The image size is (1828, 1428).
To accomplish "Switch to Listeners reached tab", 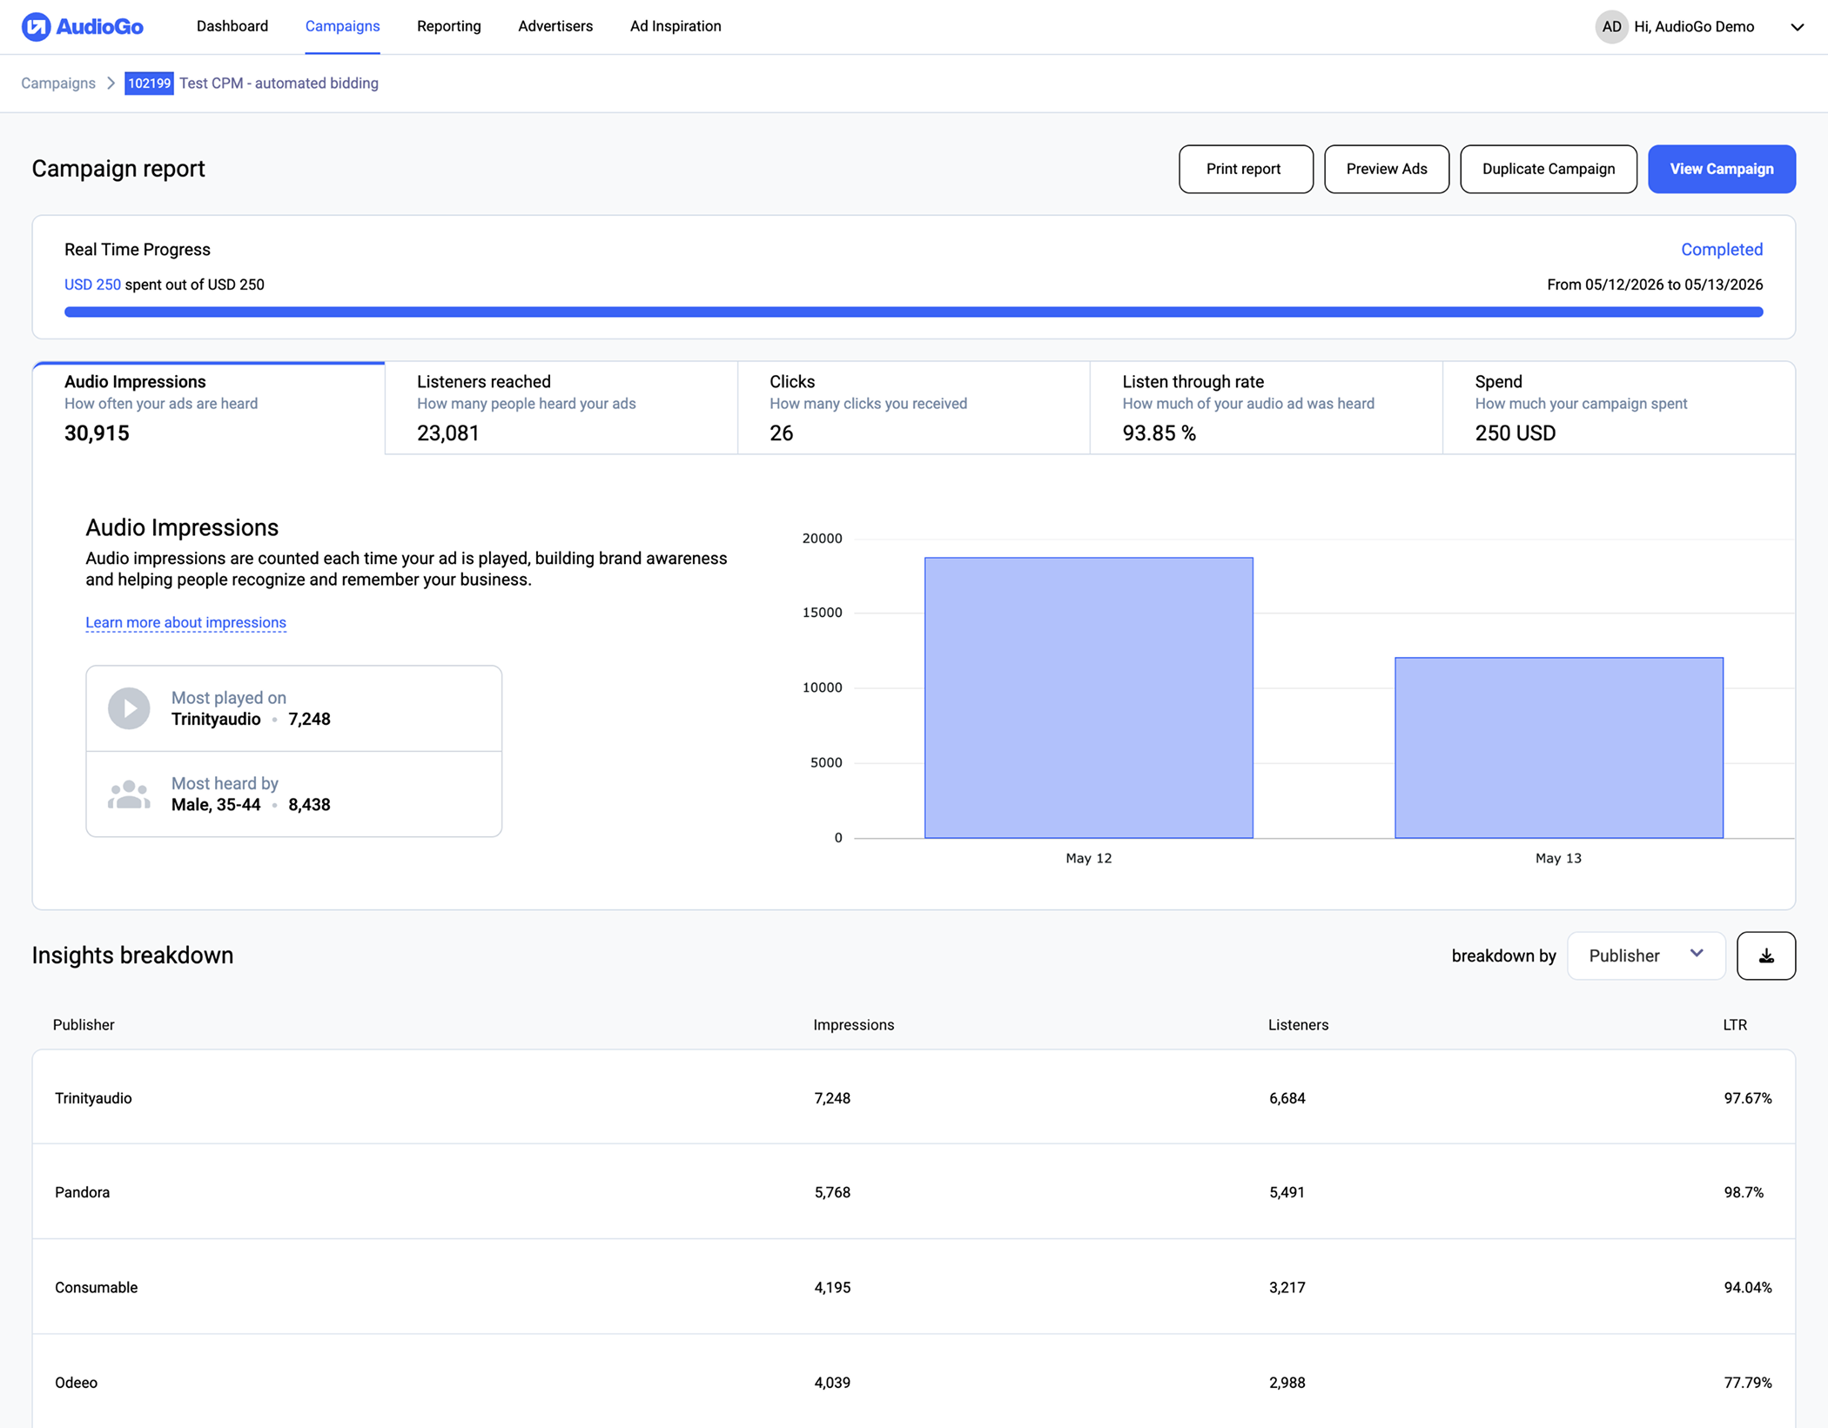I will [x=561, y=407].
